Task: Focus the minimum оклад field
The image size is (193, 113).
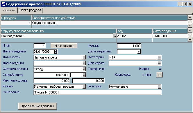Action: click(x=52, y=81)
